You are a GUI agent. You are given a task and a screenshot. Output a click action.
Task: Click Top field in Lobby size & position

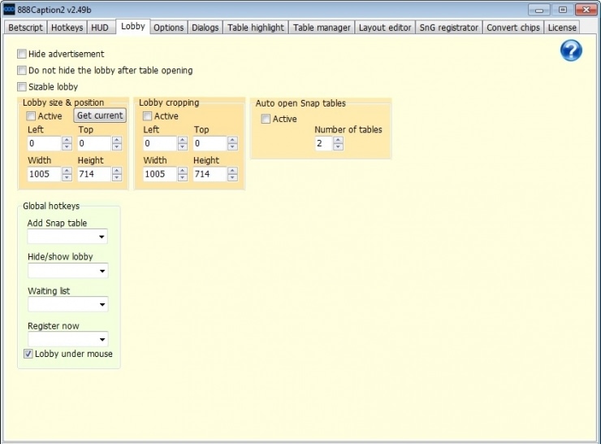tap(95, 143)
